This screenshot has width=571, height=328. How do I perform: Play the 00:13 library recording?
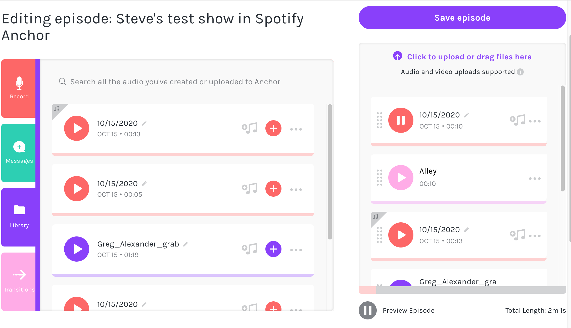77,128
